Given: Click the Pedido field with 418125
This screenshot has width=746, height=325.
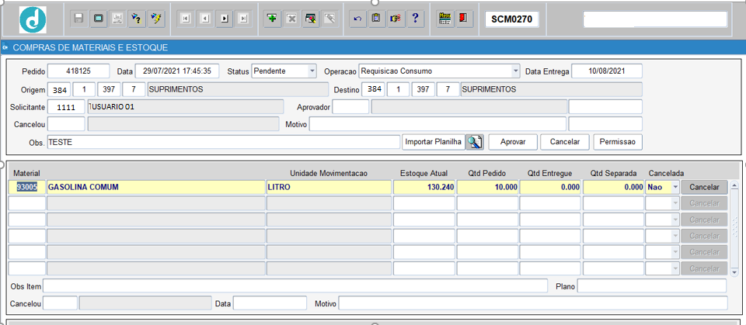Looking at the screenshot, I should click(78, 71).
